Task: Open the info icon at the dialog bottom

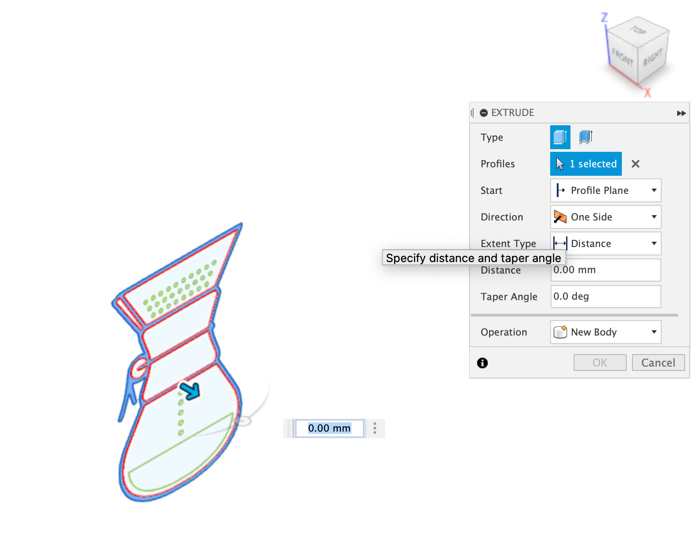Action: coord(482,363)
